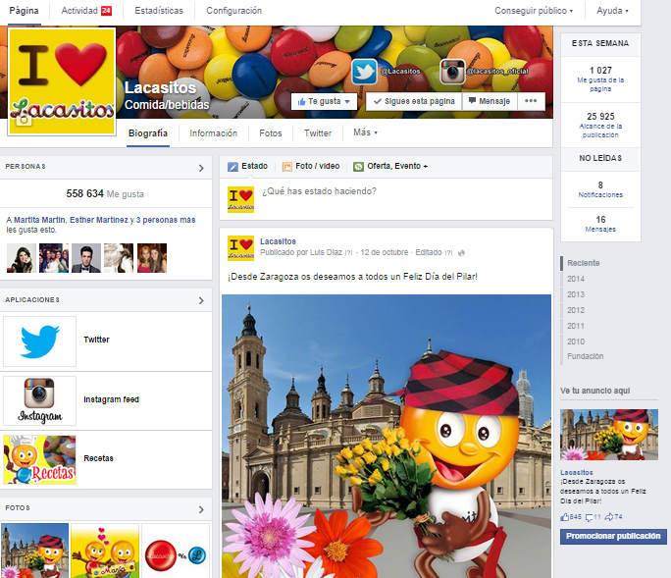Image resolution: width=671 pixels, height=578 pixels.
Task: Click the Estado pencil icon
Action: tap(232, 167)
